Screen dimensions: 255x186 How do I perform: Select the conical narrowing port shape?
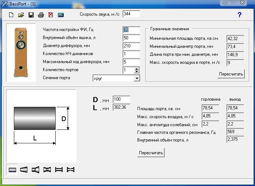(24, 170)
